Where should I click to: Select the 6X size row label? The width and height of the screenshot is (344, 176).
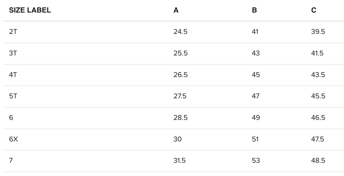[x=13, y=139]
